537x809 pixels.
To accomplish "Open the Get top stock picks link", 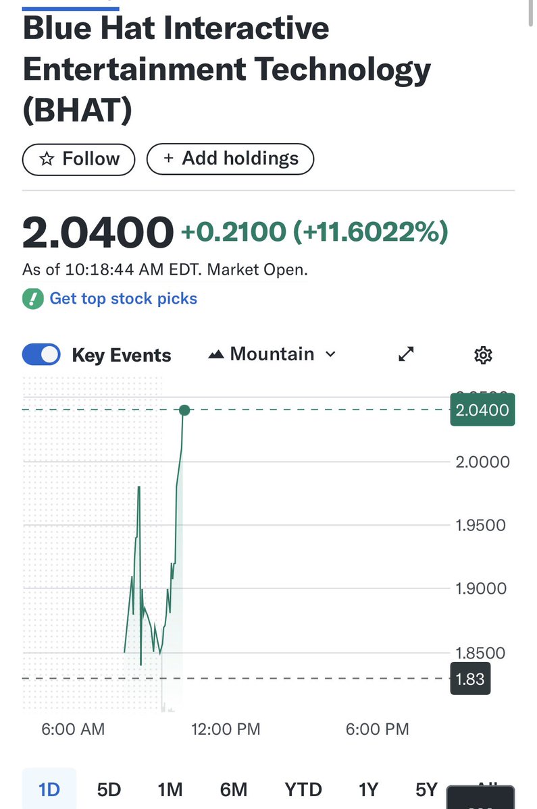I will coord(123,298).
